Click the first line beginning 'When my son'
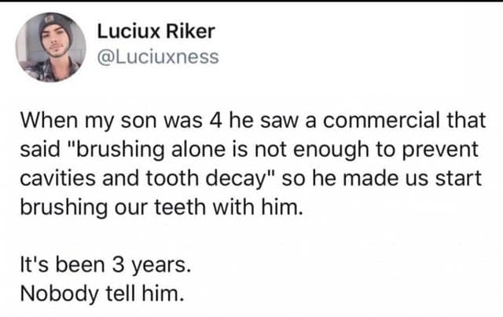 (x=252, y=122)
